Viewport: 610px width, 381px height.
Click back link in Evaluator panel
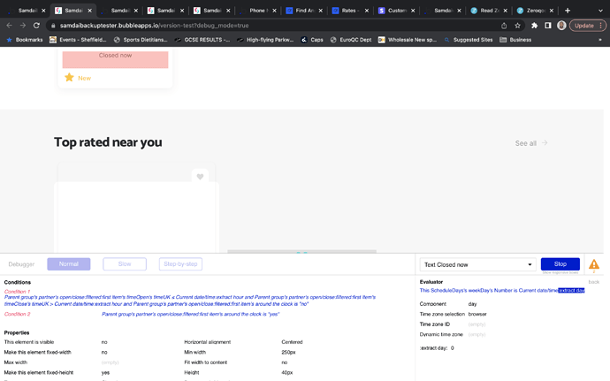point(594,282)
